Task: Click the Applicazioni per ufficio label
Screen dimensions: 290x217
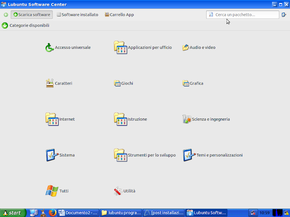Action: click(150, 47)
